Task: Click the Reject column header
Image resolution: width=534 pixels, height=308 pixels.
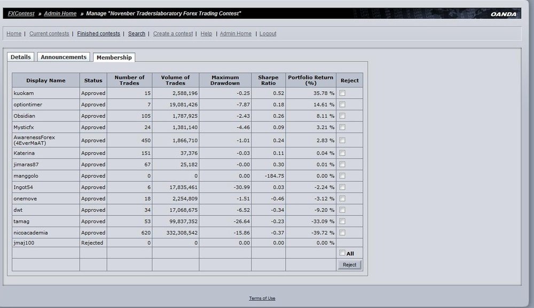Action: point(349,80)
